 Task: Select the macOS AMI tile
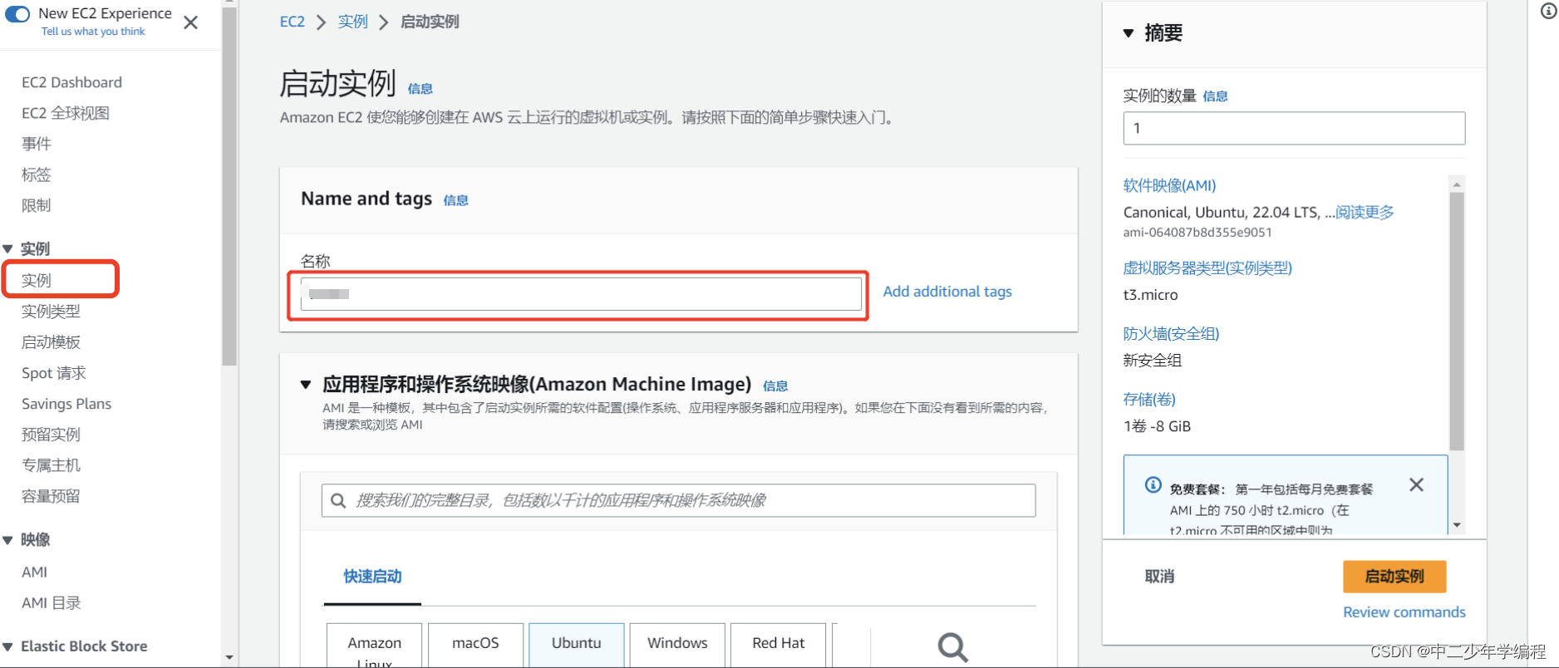pos(475,646)
